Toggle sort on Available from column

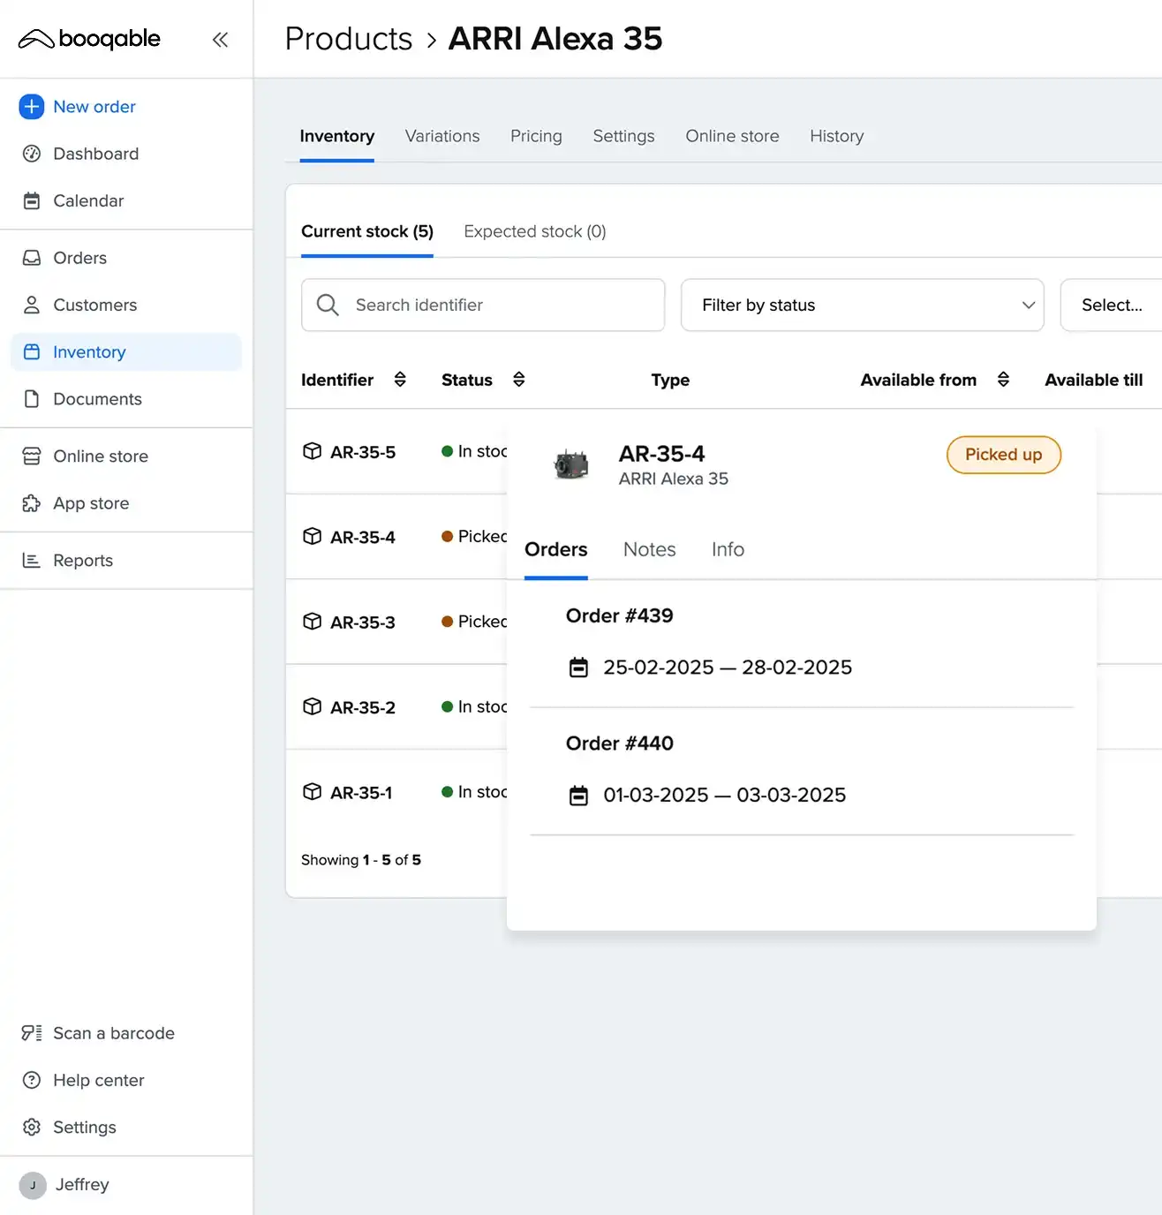[x=1003, y=380]
